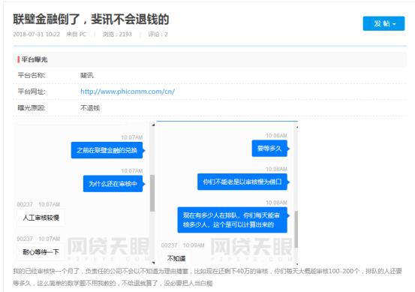Image resolution: width=415 pixels, height=292 pixels.
Task: Click chat bubble 你们不能老是以审核慢为借口
Action: [242, 182]
